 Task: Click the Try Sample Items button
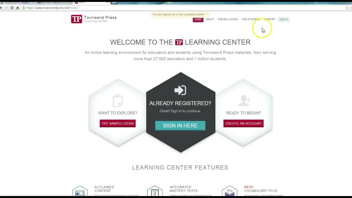118,123
